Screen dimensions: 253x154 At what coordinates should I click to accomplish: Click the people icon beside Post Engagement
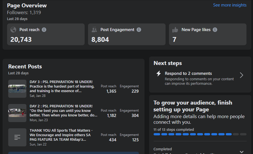tap(94, 30)
